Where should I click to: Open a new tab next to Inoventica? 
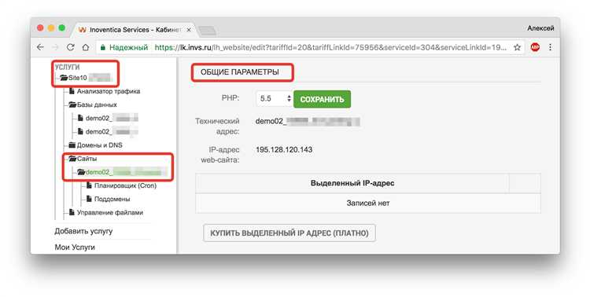[x=208, y=31]
